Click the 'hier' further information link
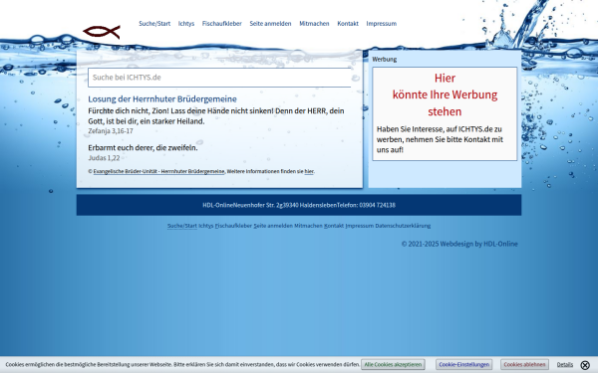This screenshot has width=598, height=373. click(x=309, y=172)
